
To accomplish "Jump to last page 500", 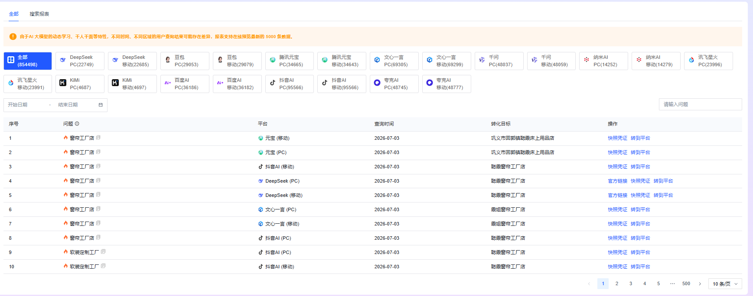I will click(x=686, y=283).
